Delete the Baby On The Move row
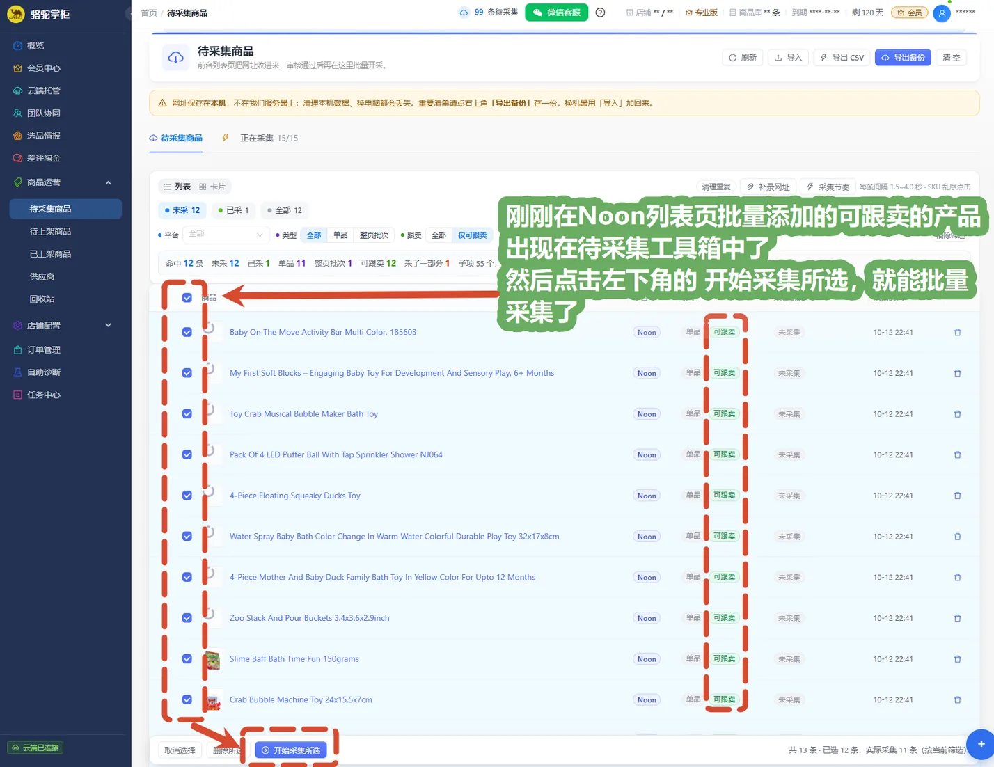994x767 pixels. click(957, 333)
